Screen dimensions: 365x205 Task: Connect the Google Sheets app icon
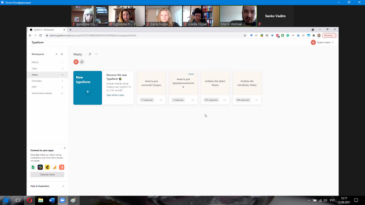[x=33, y=167]
